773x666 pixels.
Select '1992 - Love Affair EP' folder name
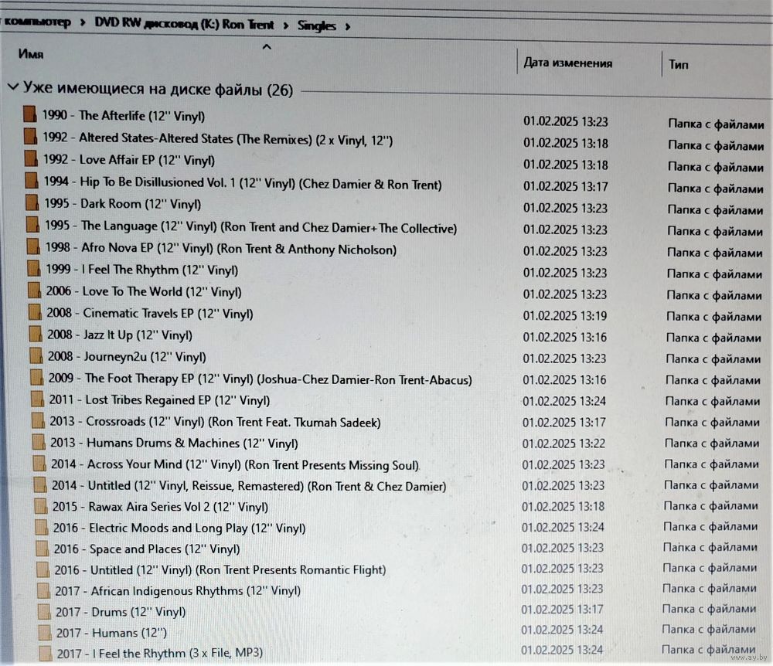pyautogui.click(x=128, y=160)
